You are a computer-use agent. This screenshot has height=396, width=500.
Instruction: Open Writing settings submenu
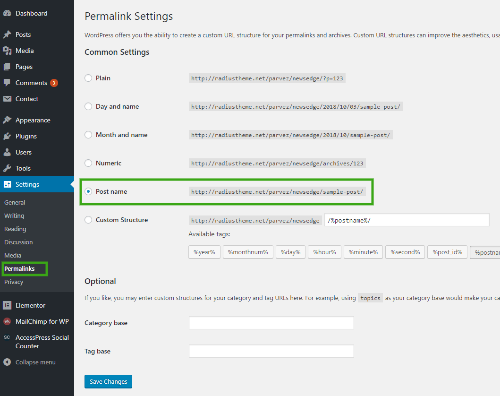(14, 215)
